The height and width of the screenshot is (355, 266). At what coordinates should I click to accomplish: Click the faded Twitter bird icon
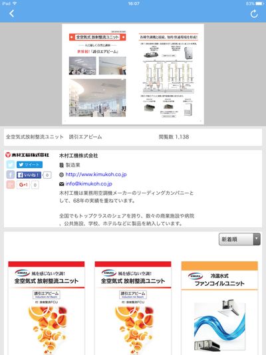11,165
